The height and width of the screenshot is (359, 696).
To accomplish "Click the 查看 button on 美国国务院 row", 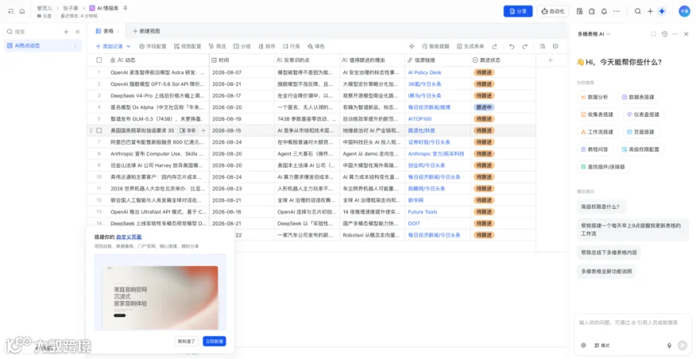I will [187, 131].
